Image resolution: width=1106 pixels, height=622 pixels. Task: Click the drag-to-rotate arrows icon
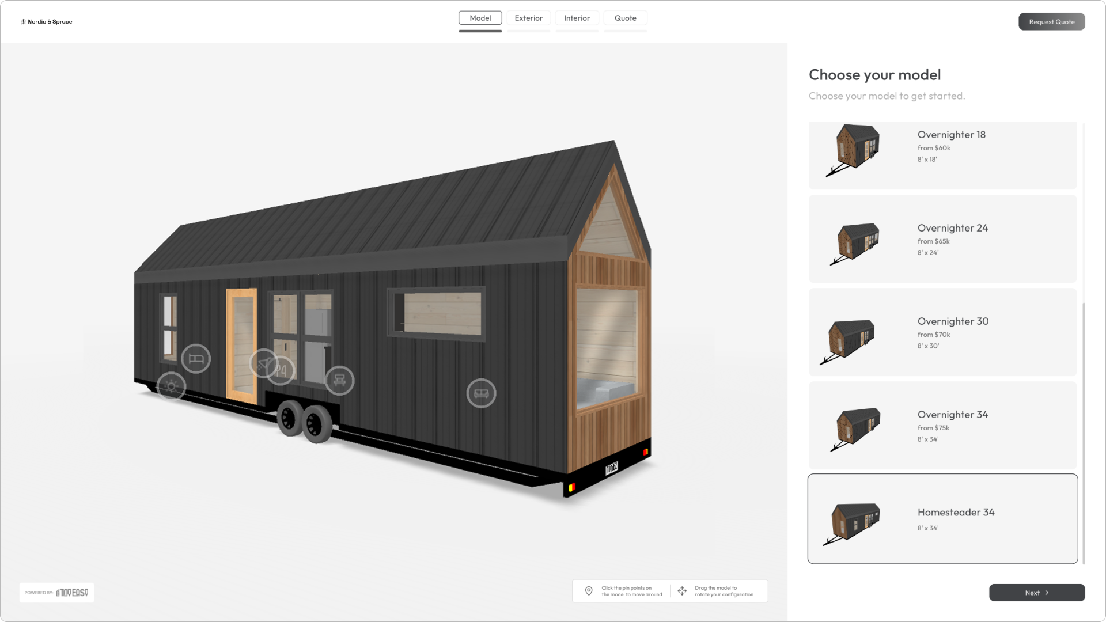(x=682, y=591)
